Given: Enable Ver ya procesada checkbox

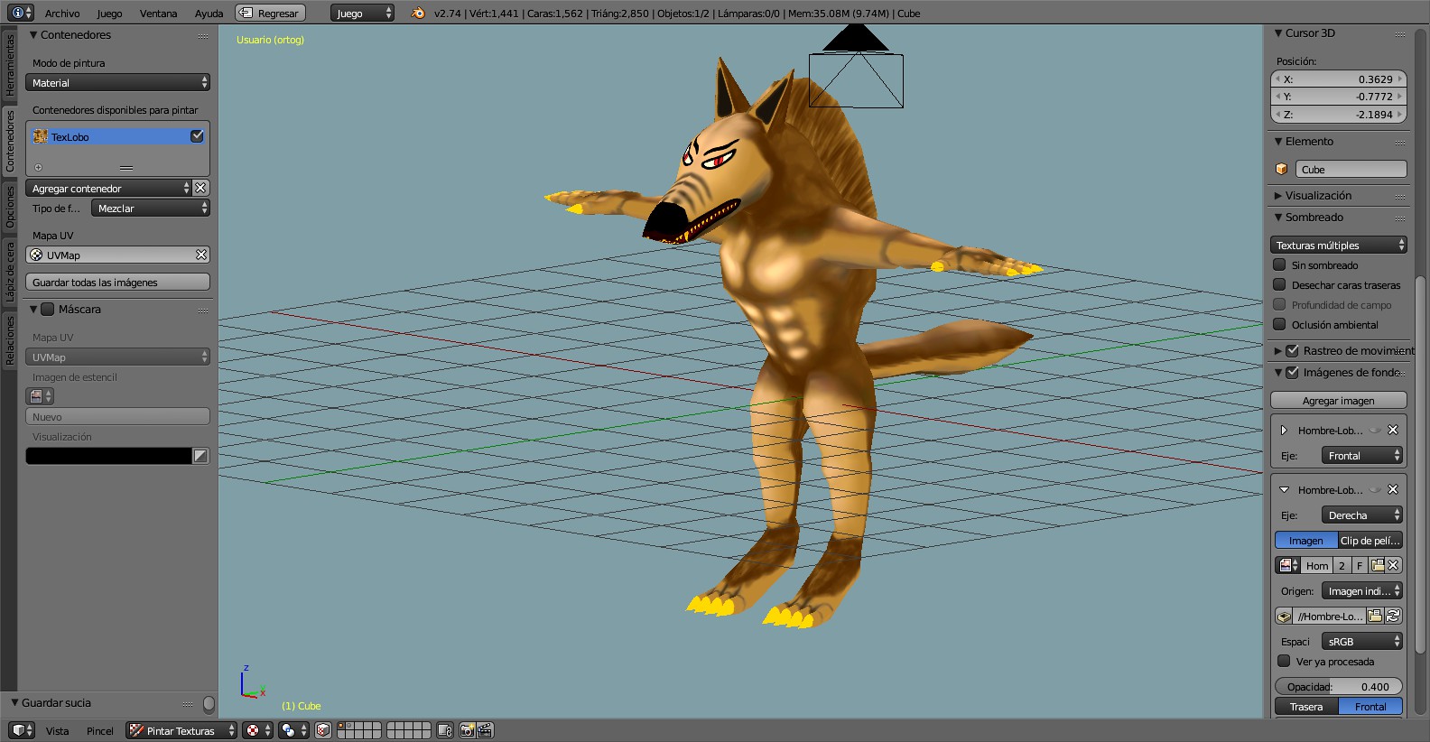Looking at the screenshot, I should coord(1284,661).
